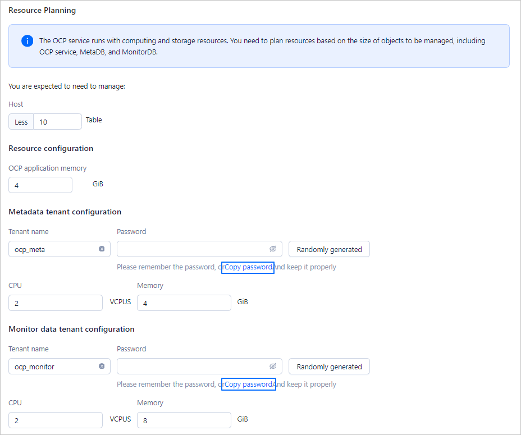Click the ocp_monitor tenant name field

pos(53,366)
